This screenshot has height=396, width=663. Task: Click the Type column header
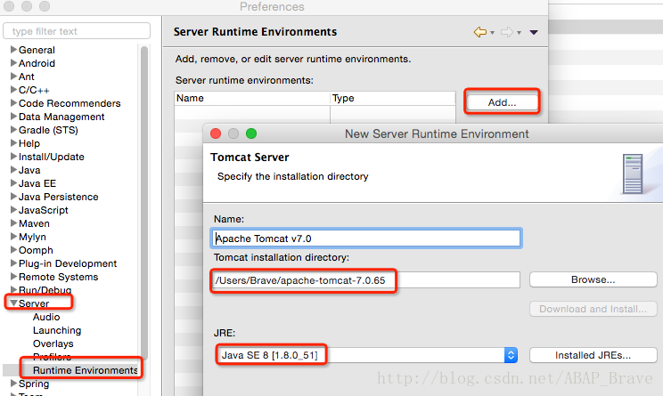(393, 99)
